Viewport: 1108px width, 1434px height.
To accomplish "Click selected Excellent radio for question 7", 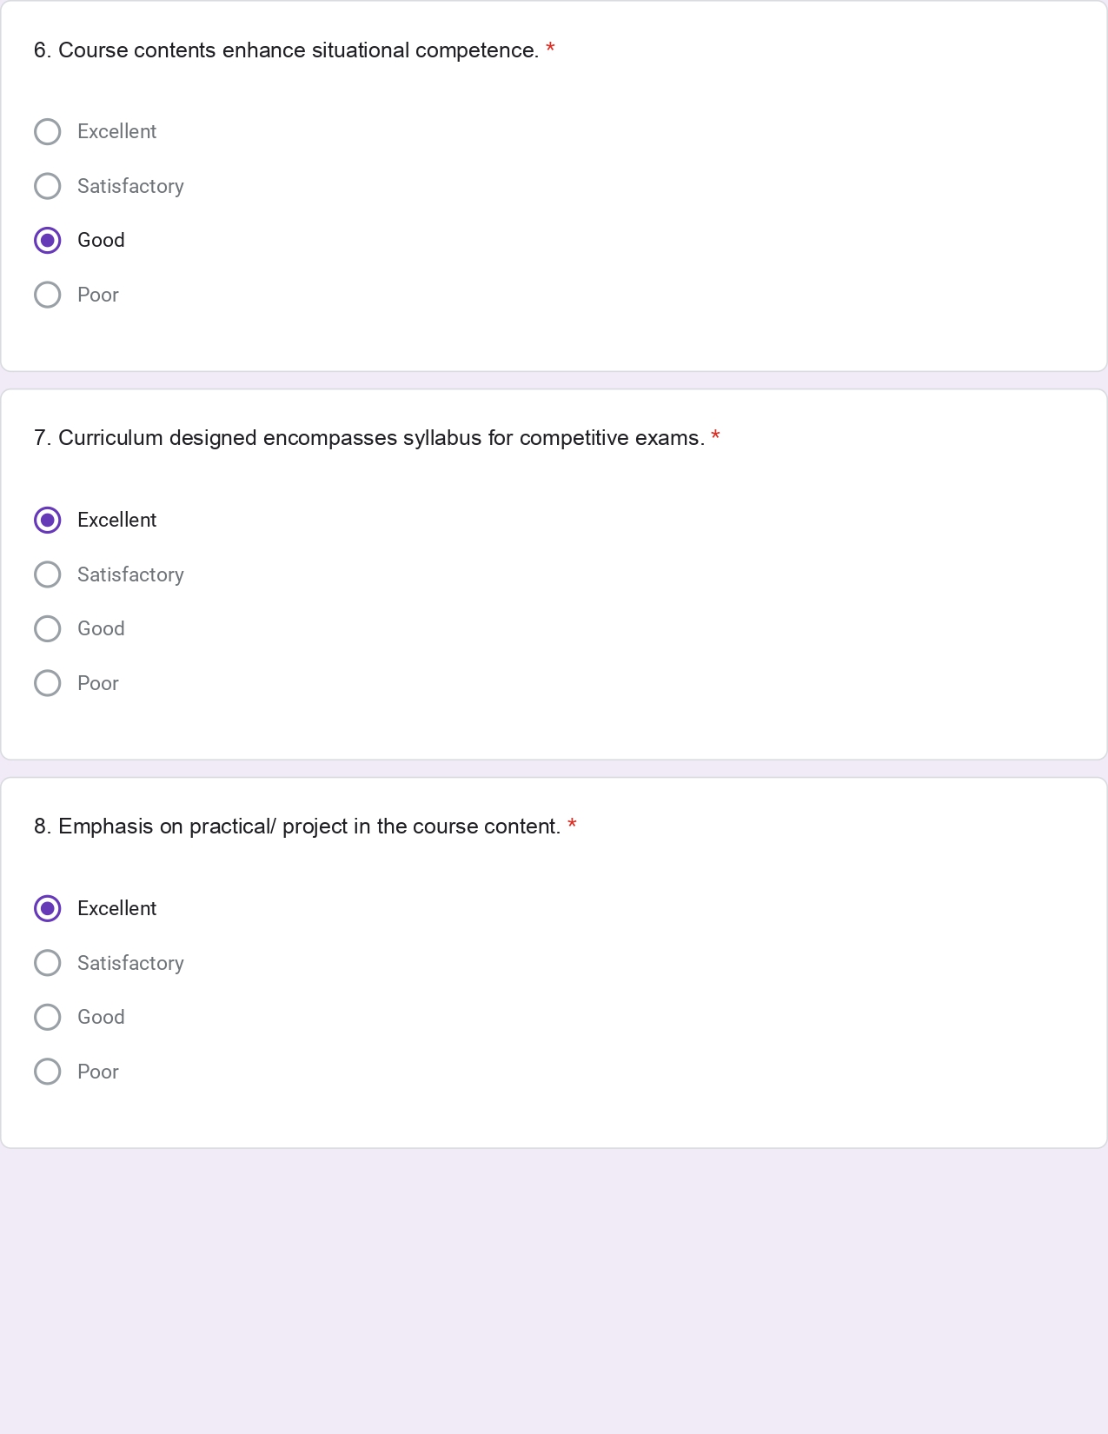I will coord(48,521).
